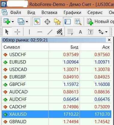Open the Вид menu

(x=31, y=13)
